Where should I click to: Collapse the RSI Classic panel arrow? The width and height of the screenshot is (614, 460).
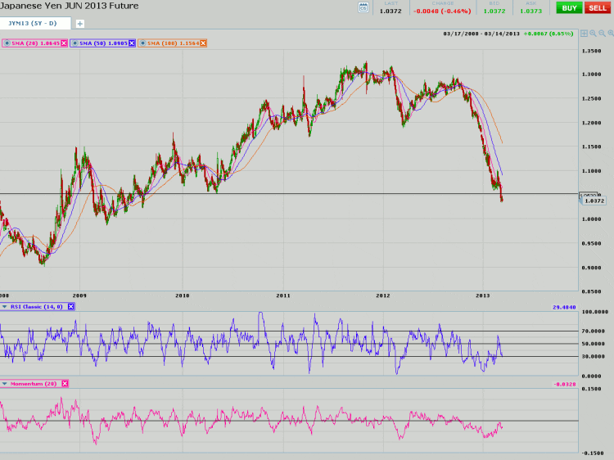point(4,306)
